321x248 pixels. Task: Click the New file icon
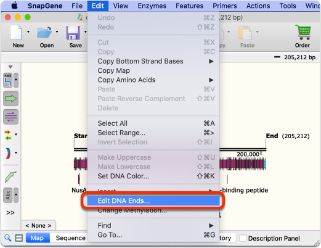[16, 33]
